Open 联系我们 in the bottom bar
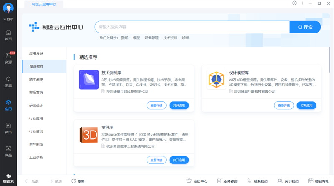This screenshot has height=186, width=334. coord(257,181)
